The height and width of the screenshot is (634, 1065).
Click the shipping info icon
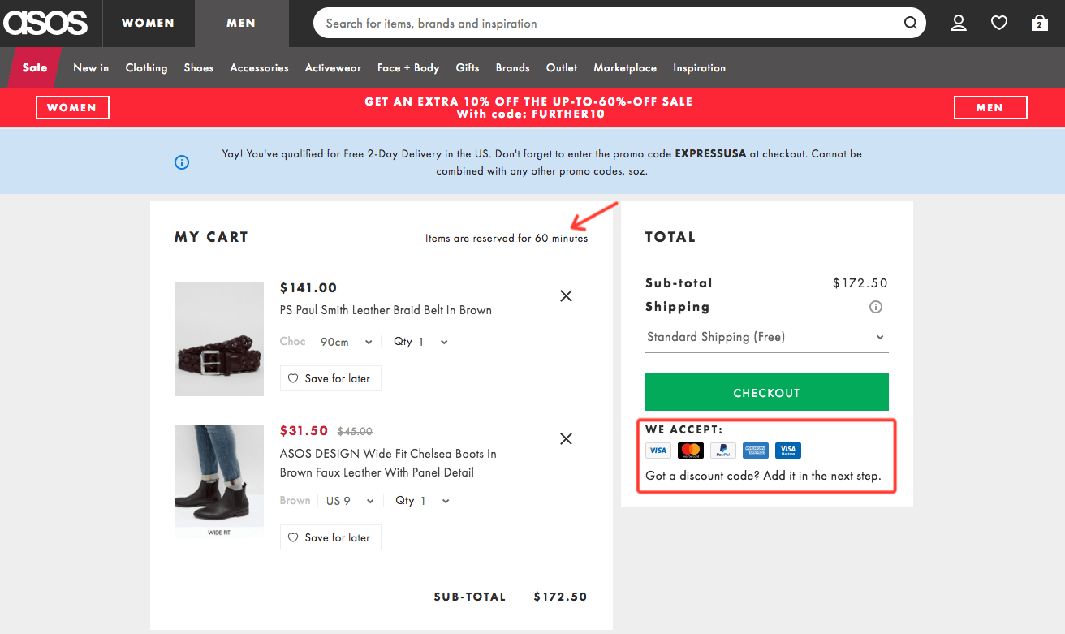click(x=875, y=307)
